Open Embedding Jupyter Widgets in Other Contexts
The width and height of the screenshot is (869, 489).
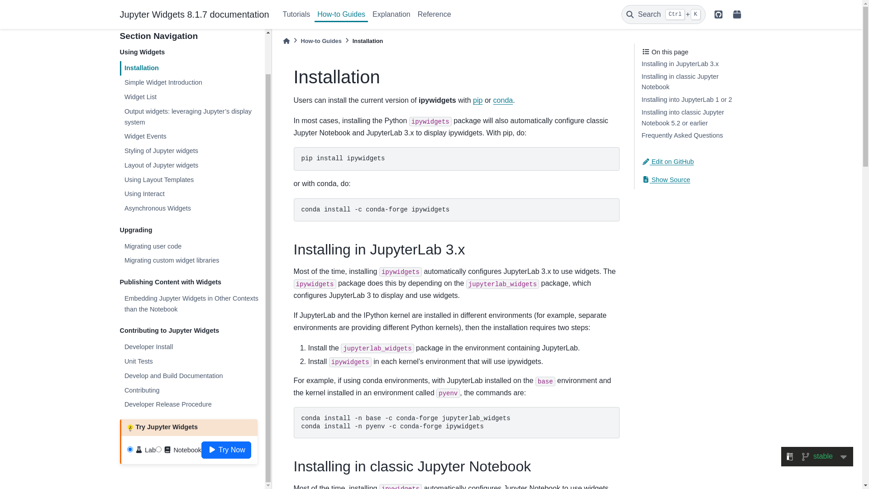(x=191, y=304)
